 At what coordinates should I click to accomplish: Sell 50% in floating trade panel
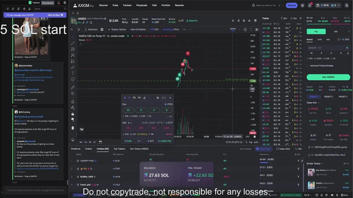[154, 128]
